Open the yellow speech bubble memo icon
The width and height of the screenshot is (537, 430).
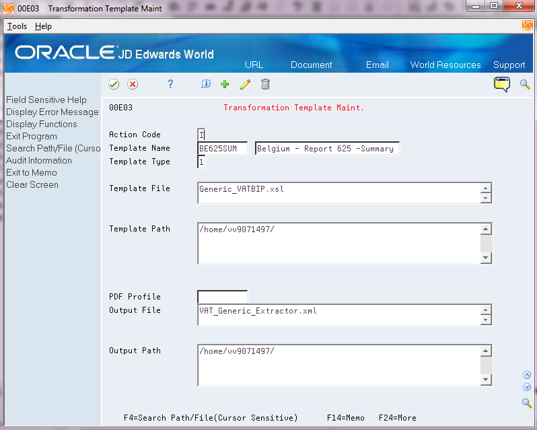click(502, 85)
